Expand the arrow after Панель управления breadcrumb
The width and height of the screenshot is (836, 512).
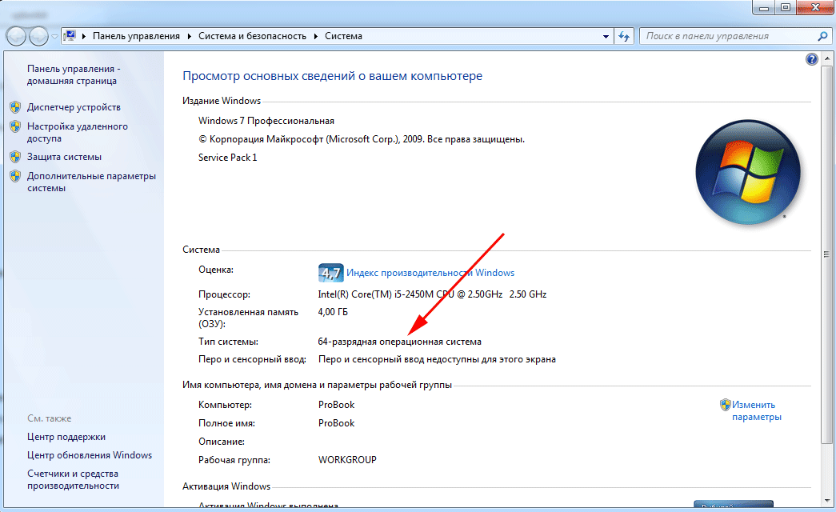pyautogui.click(x=190, y=36)
